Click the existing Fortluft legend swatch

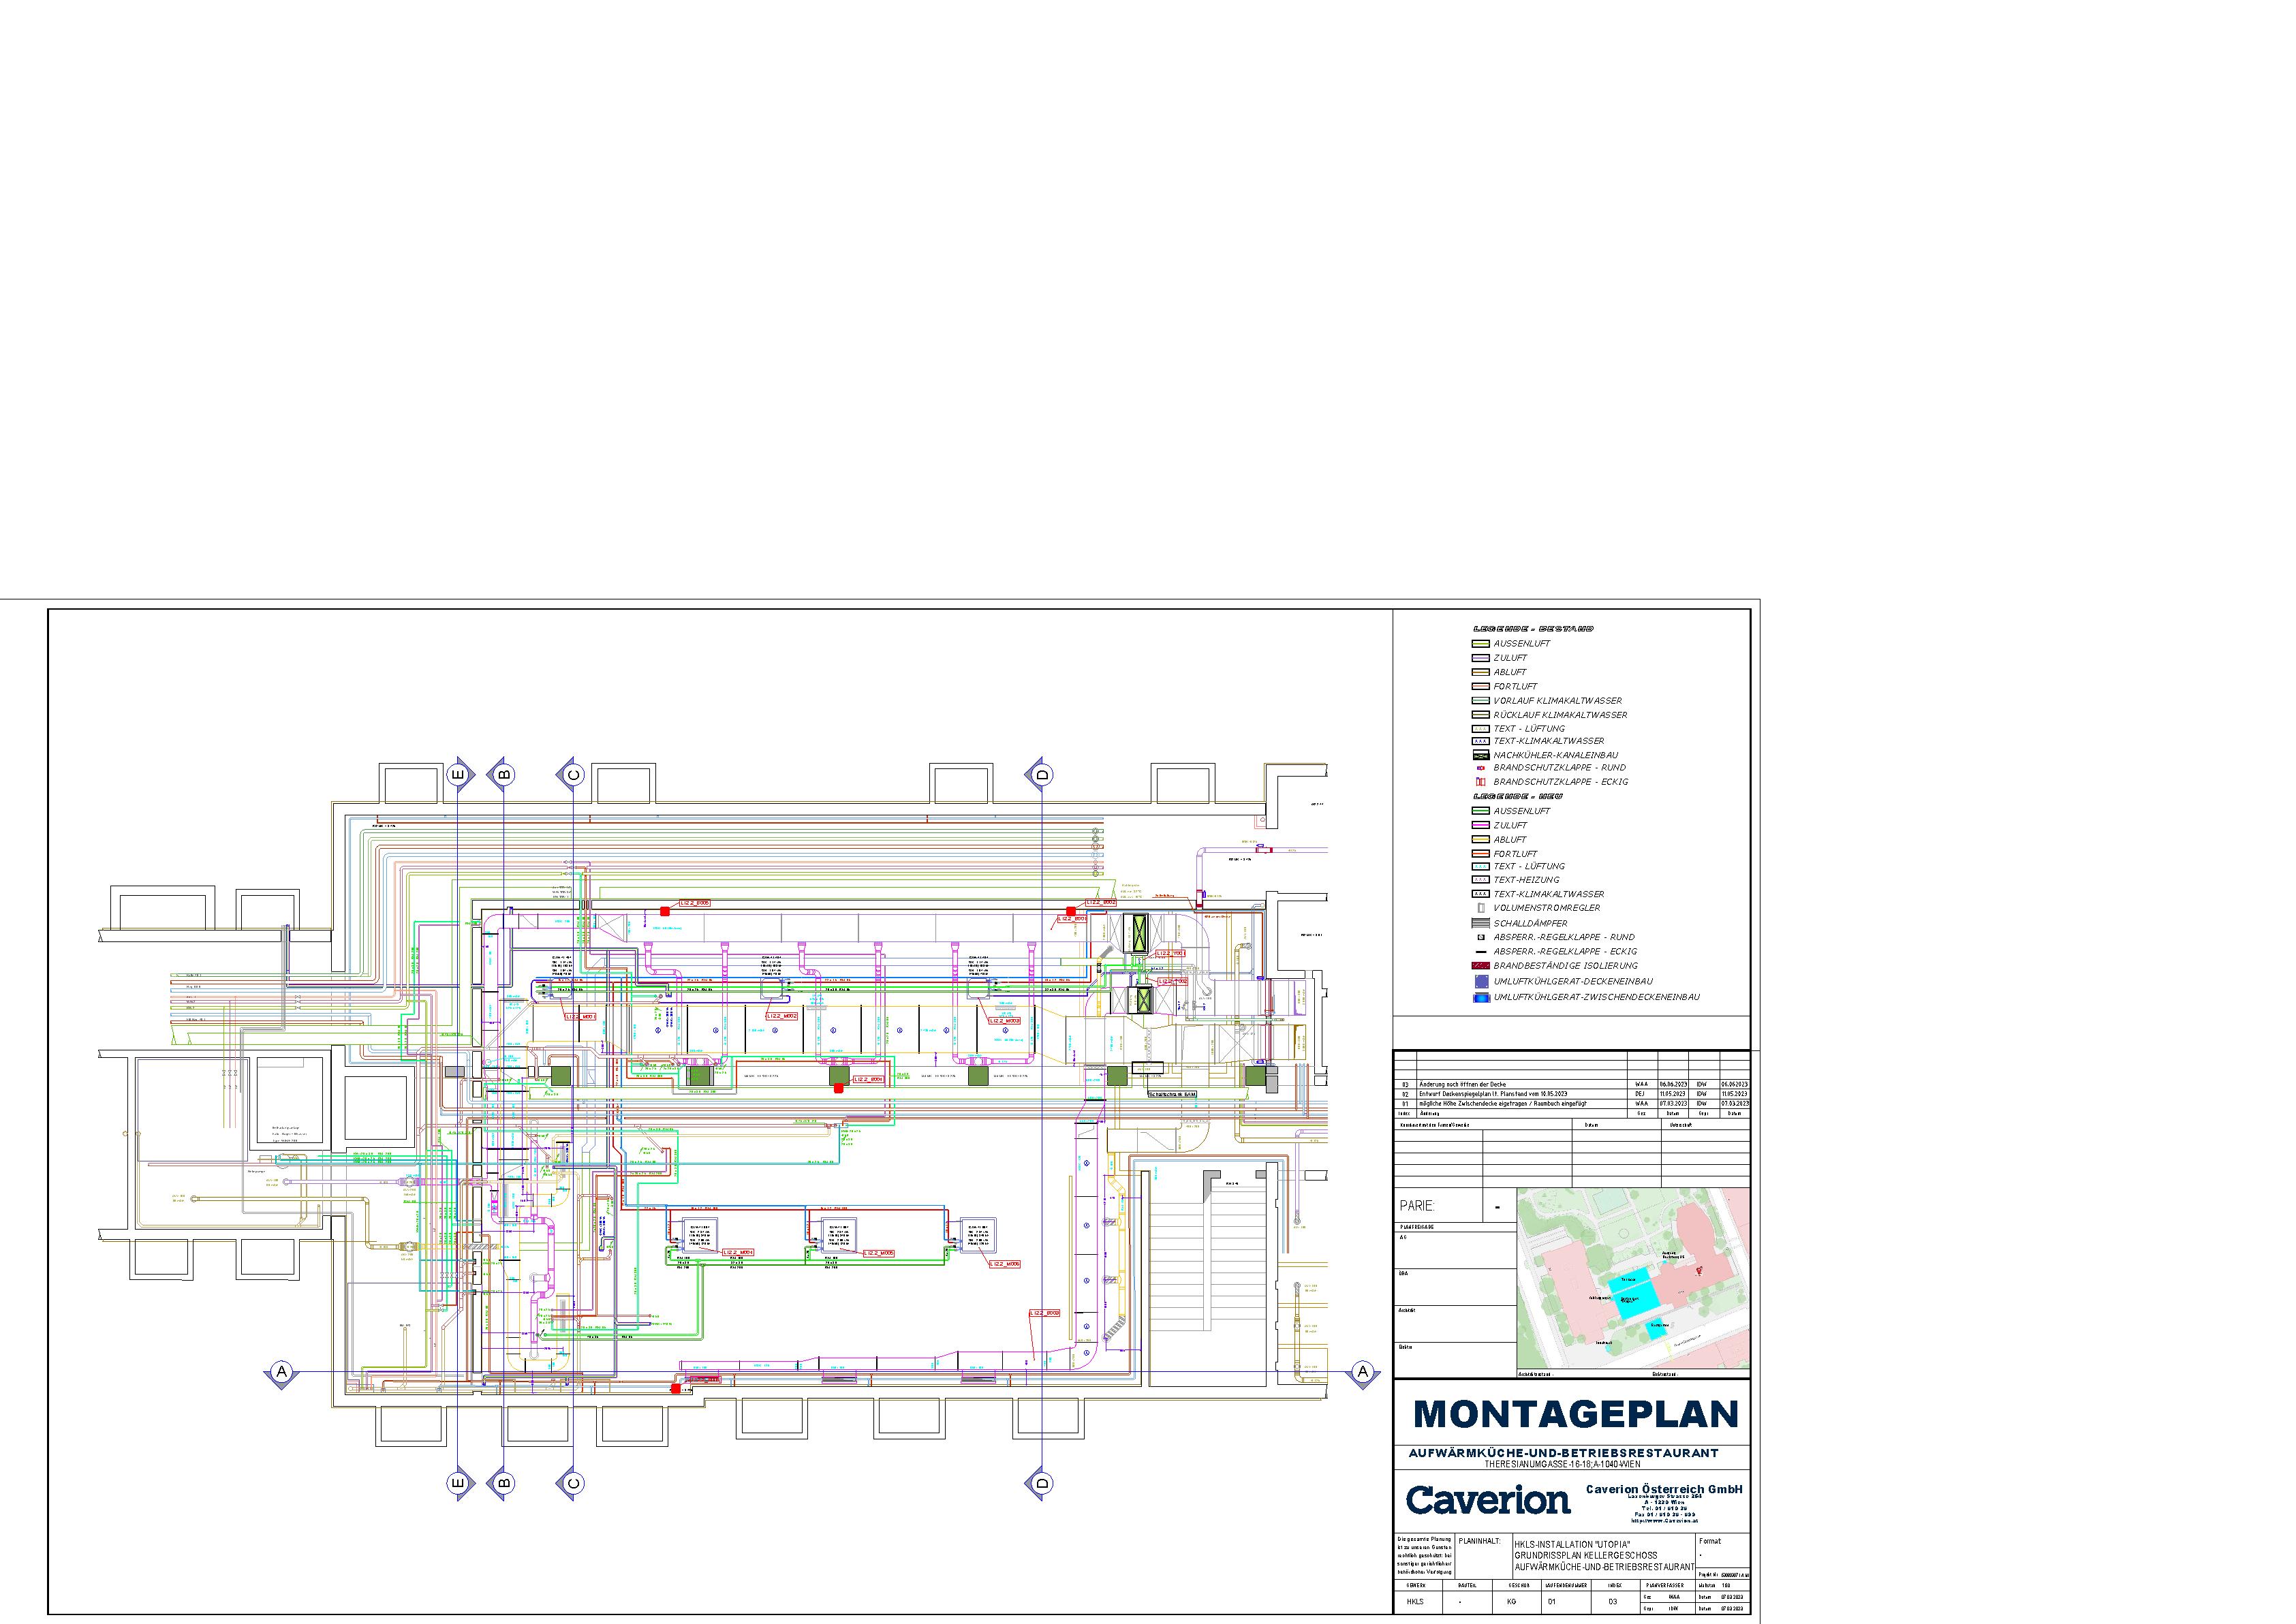(x=1480, y=686)
